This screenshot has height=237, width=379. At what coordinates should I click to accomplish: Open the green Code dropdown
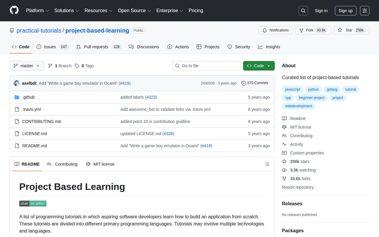[x=258, y=66]
